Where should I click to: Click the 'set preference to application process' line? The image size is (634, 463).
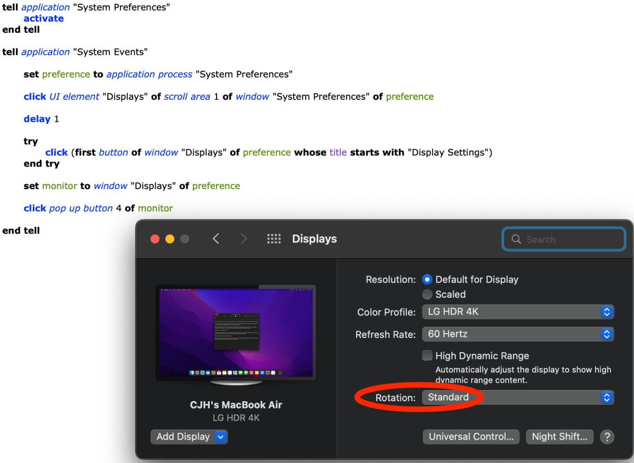click(158, 74)
